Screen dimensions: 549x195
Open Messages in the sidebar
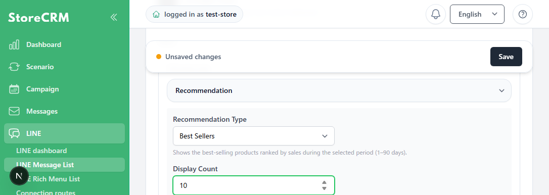pyautogui.click(x=64, y=111)
